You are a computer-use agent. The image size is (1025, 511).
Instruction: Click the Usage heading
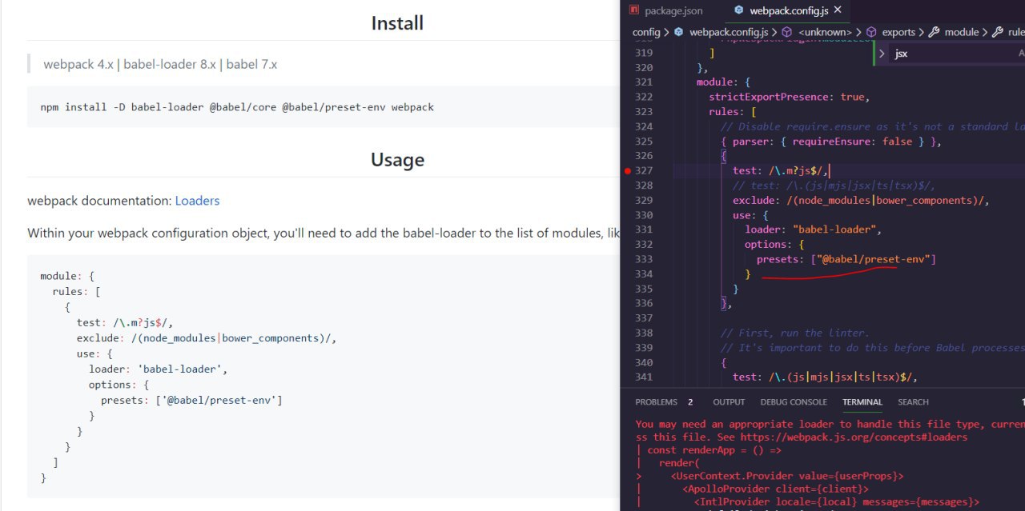[397, 160]
